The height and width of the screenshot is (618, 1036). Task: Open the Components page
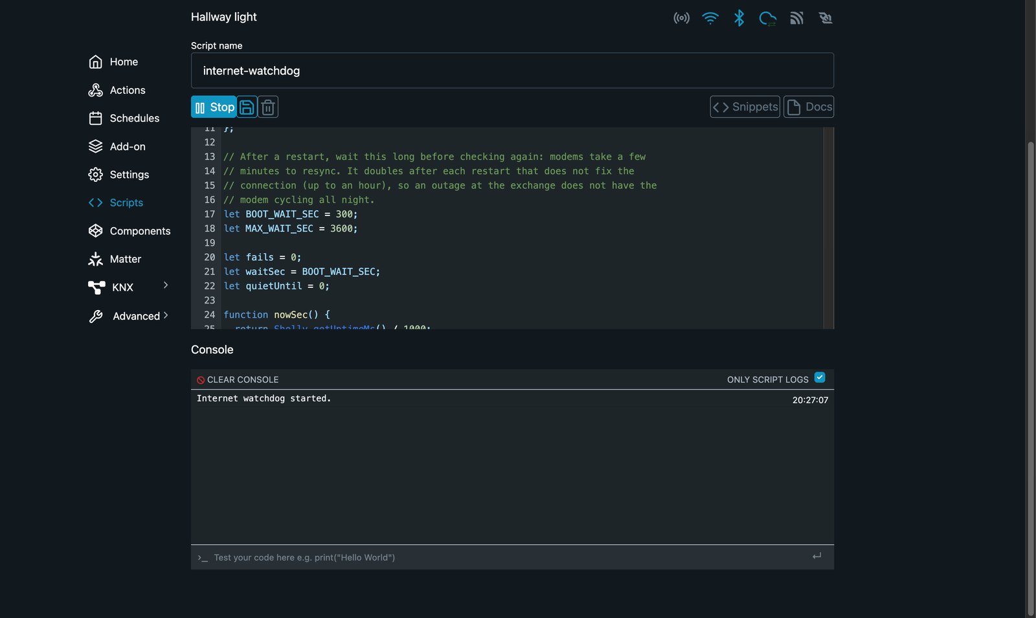click(x=141, y=231)
